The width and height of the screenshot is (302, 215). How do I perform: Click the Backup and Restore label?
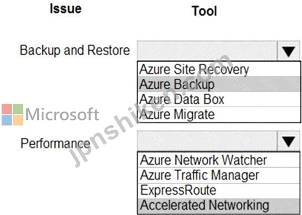[x=75, y=50]
